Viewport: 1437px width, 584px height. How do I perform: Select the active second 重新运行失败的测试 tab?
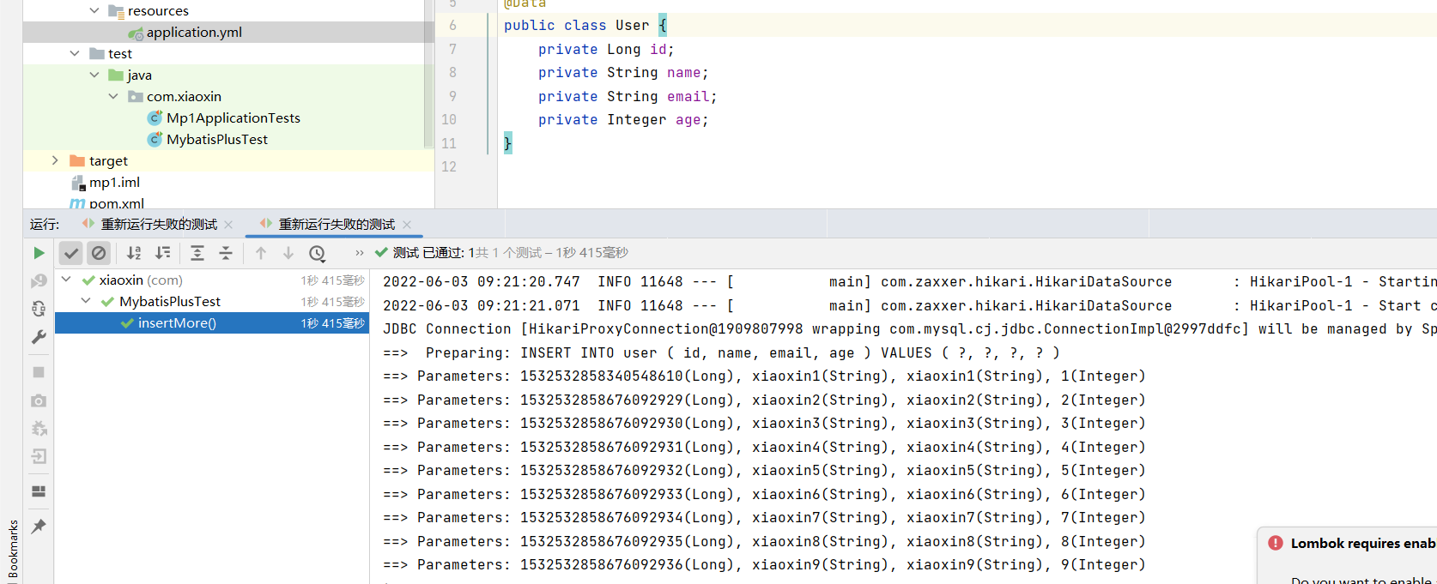click(x=337, y=225)
